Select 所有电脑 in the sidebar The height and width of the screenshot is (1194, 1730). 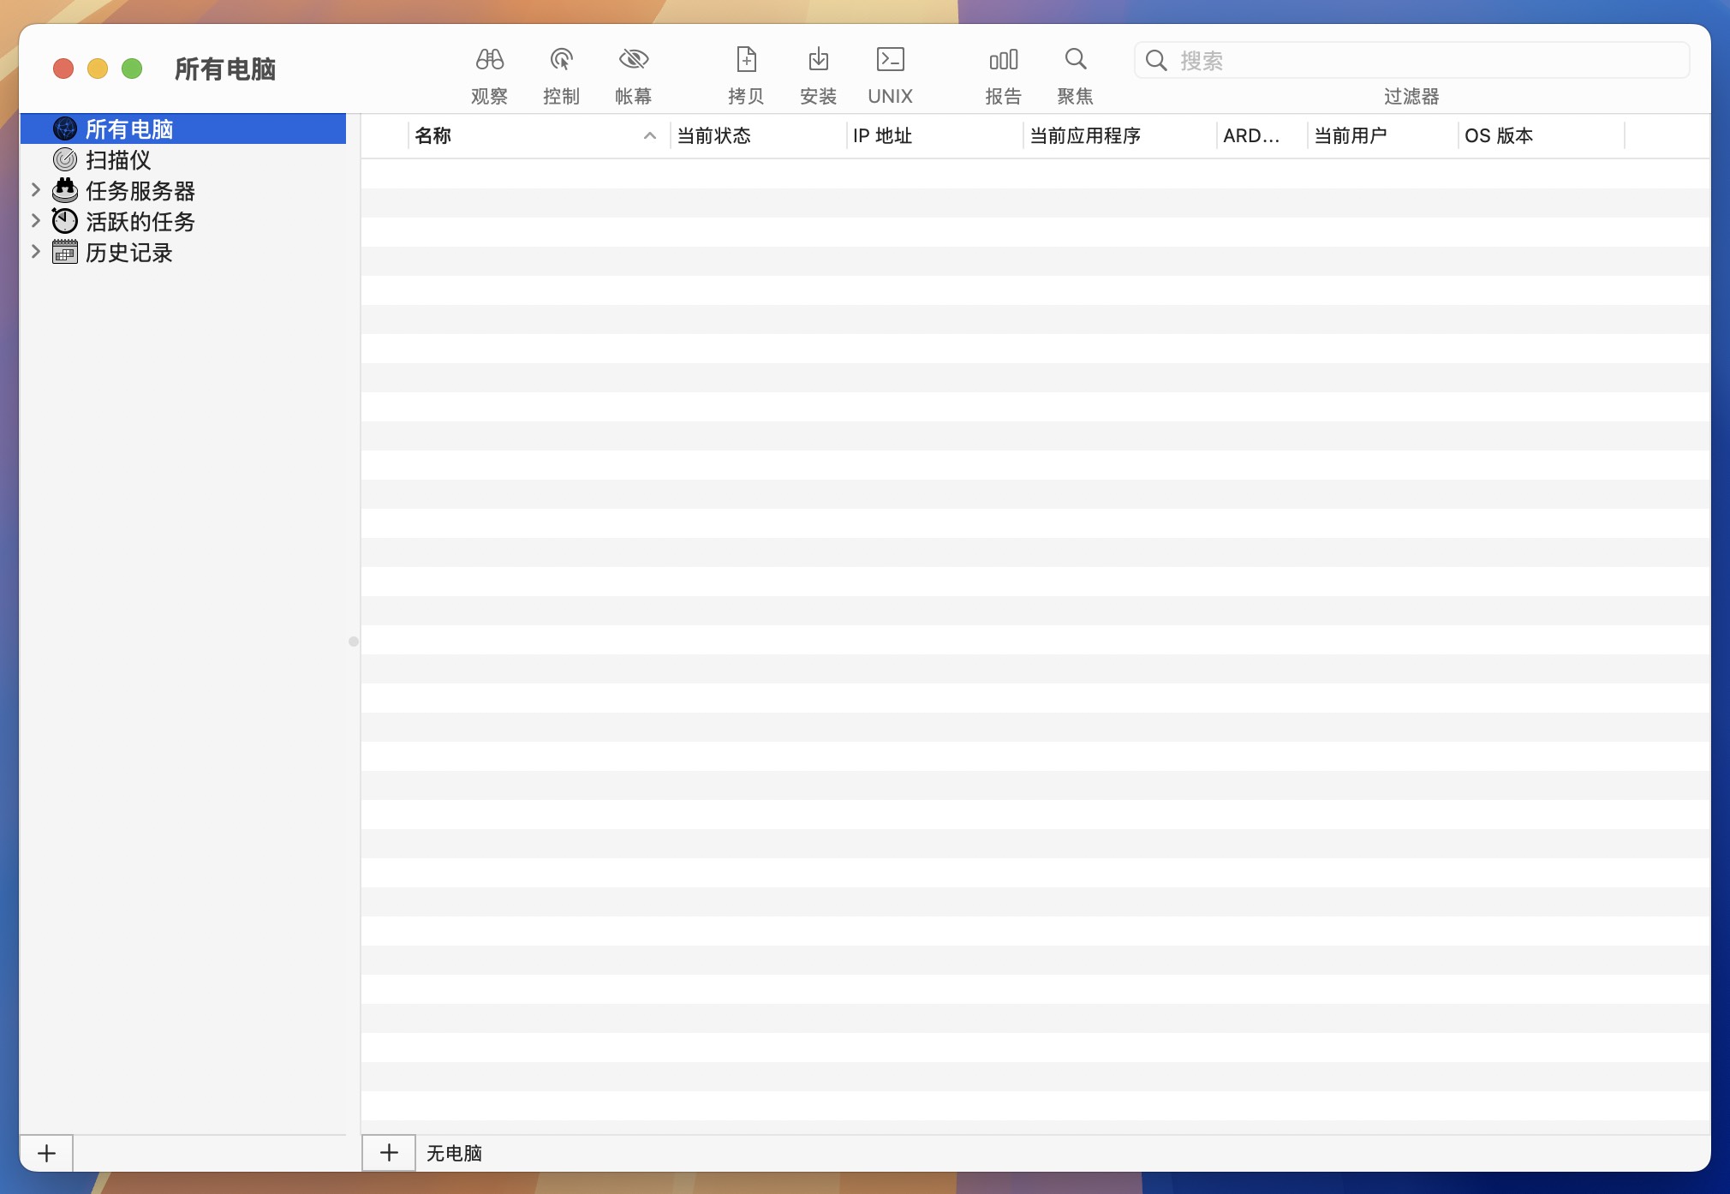click(x=183, y=128)
